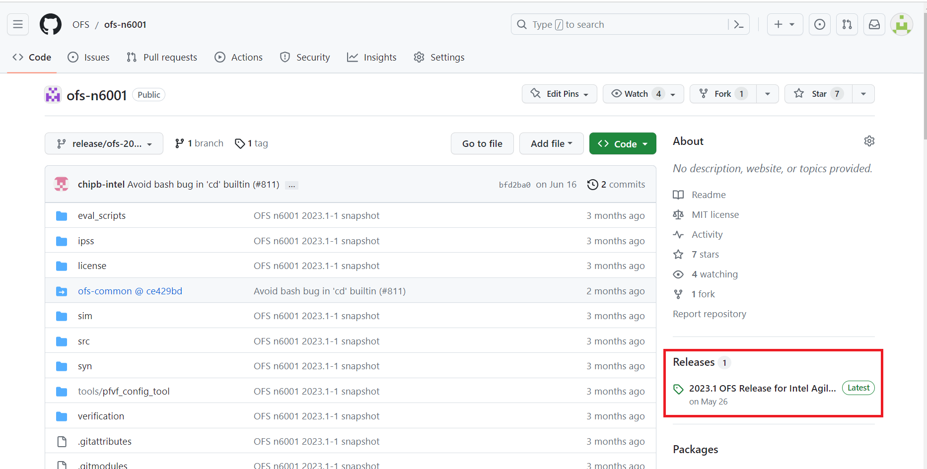Open the Fork options dropdown arrow
The image size is (927, 469).
(768, 94)
